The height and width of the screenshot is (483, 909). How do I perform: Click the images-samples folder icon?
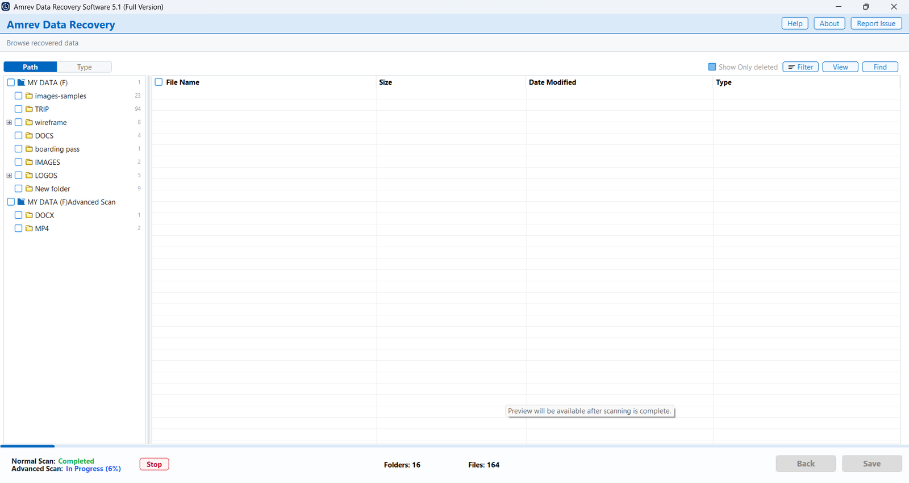pyautogui.click(x=29, y=96)
